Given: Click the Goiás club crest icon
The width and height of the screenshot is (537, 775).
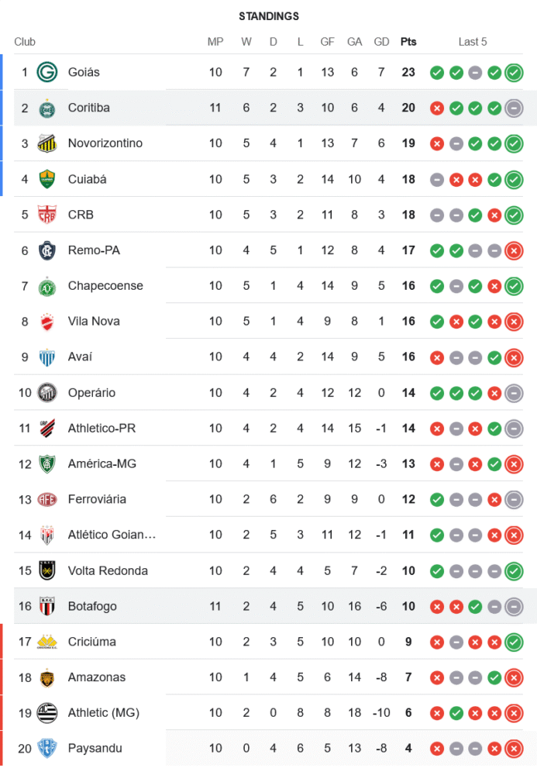Looking at the screenshot, I should (x=47, y=72).
